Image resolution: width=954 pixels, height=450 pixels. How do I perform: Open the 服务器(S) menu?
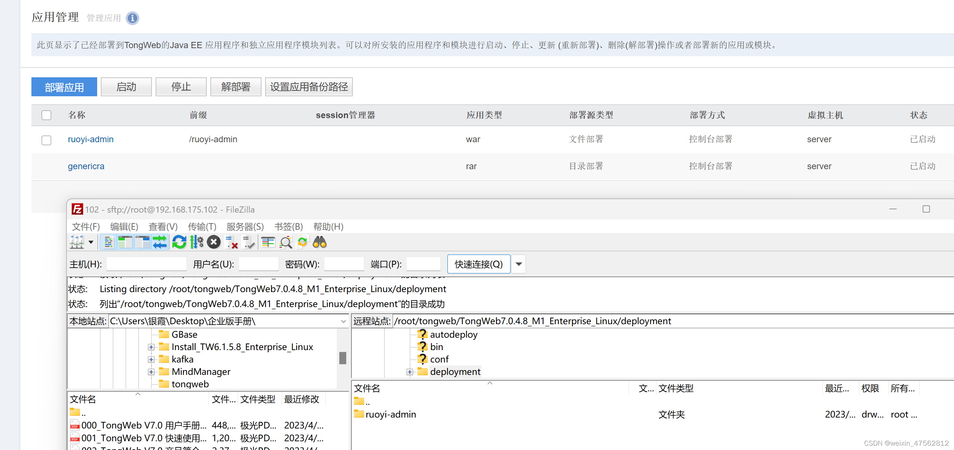click(245, 227)
